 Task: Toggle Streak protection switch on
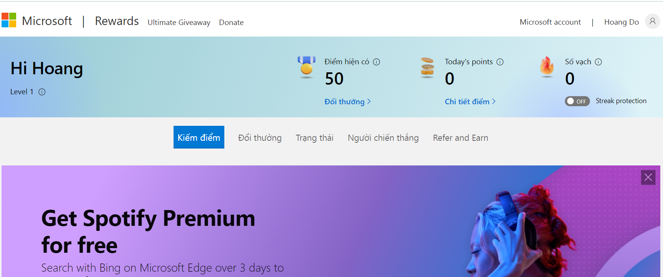click(x=577, y=101)
